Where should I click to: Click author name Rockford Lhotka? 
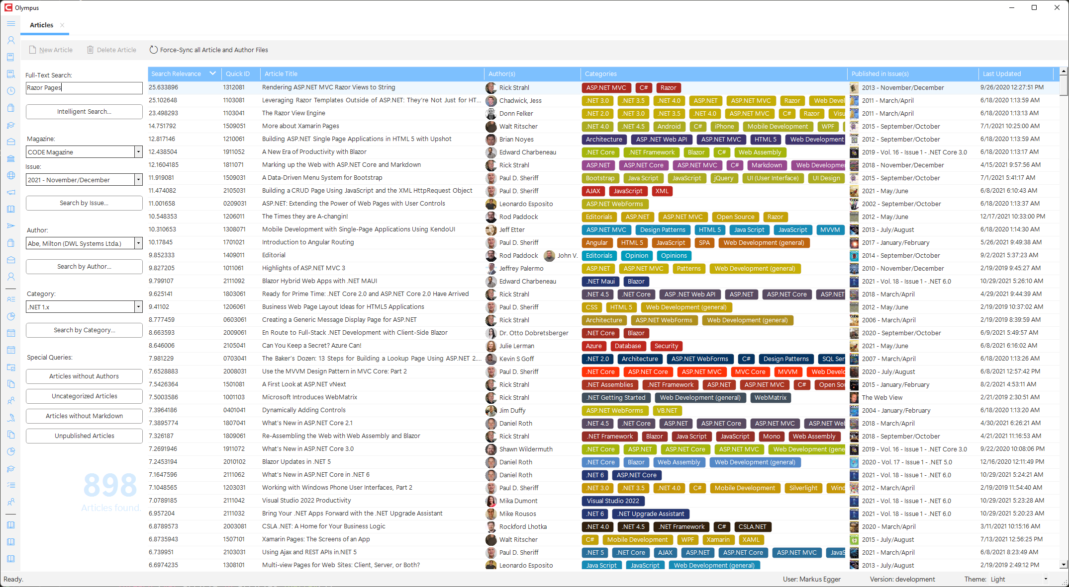coord(523,527)
